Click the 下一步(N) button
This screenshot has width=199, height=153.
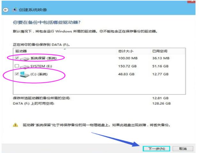coord(156,149)
